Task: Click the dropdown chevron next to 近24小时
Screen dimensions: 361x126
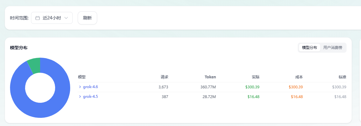Action: [x=66, y=18]
